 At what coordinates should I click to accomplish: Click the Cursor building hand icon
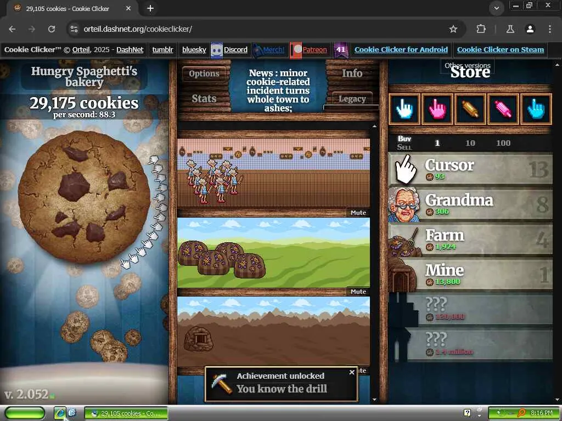click(406, 169)
